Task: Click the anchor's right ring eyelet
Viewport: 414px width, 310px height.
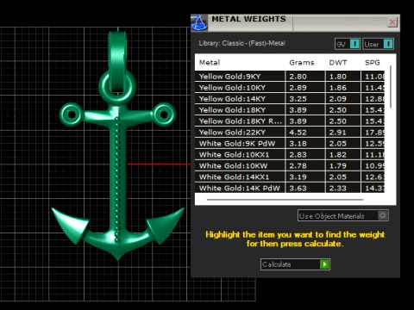Action: tap(164, 115)
